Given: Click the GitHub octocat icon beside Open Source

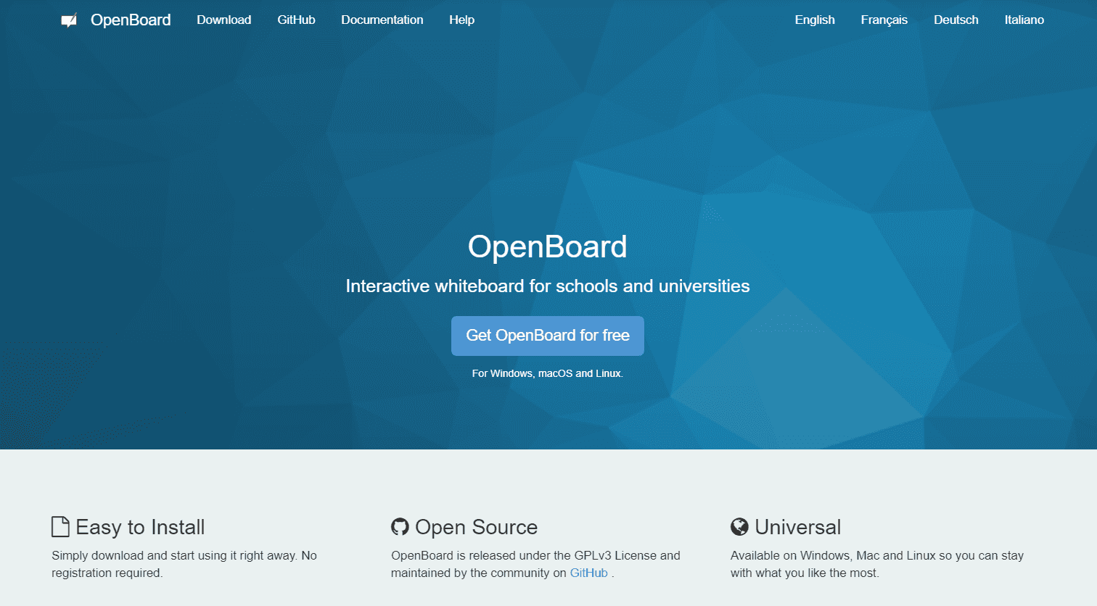Looking at the screenshot, I should 400,527.
